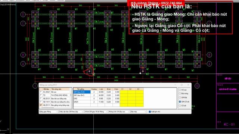The width and height of the screenshot is (239, 134).
Task: Tick the AB.25131 row checkbox
Action: 41,98
